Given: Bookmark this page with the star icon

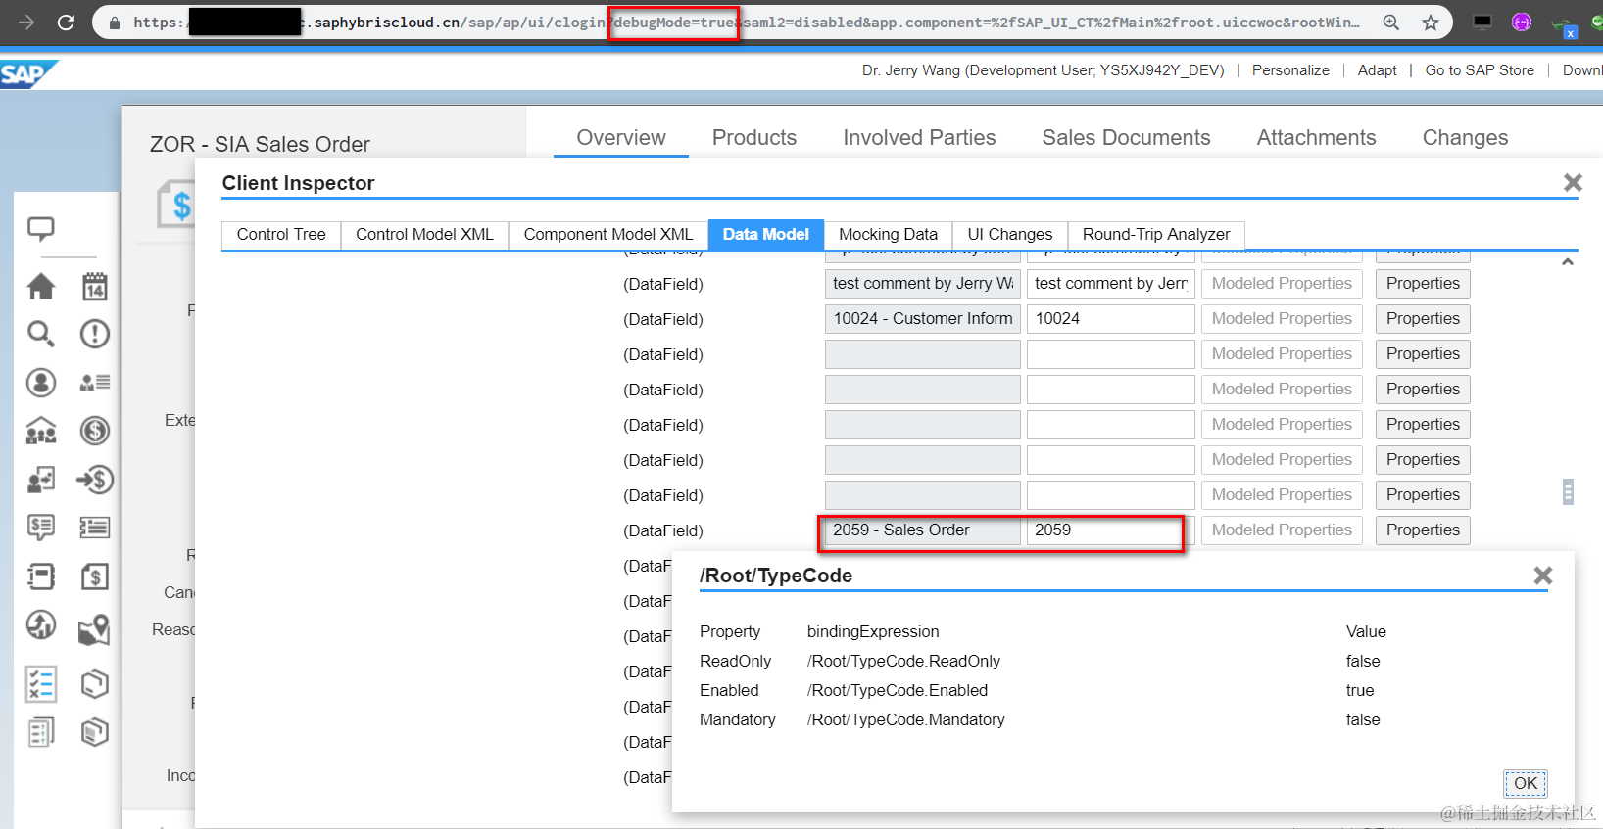Looking at the screenshot, I should point(1431,22).
